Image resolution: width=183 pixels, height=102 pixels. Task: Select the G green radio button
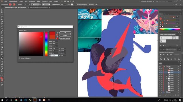coord(50,51)
